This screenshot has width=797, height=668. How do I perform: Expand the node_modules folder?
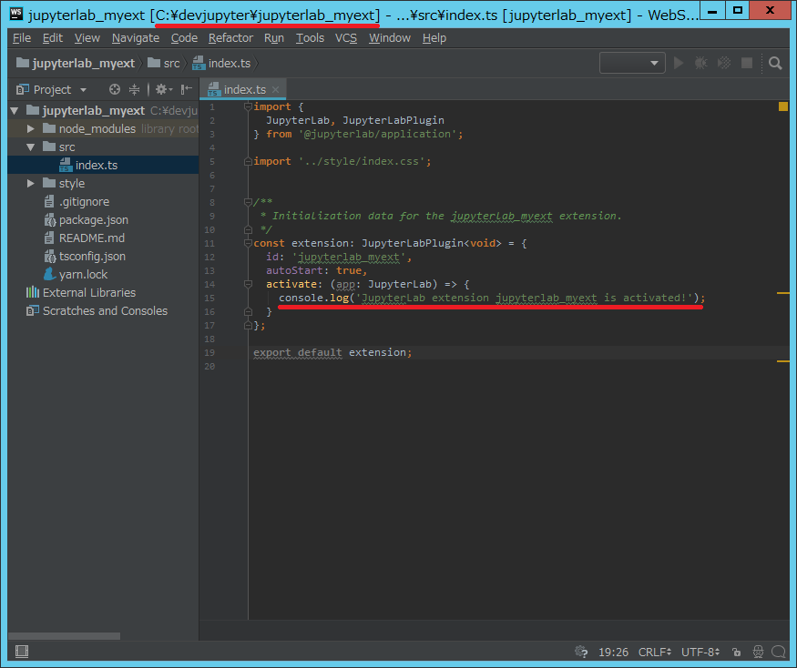[x=28, y=128]
